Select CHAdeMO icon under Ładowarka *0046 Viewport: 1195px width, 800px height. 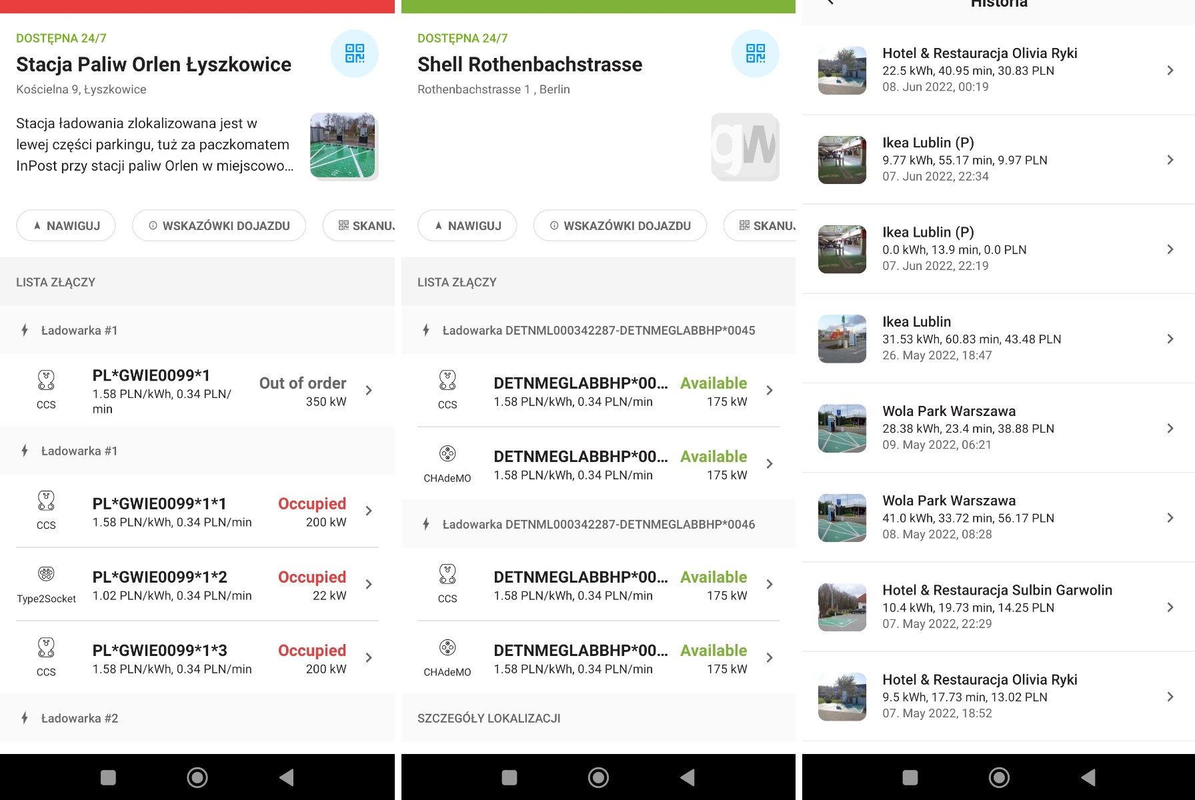(x=447, y=647)
